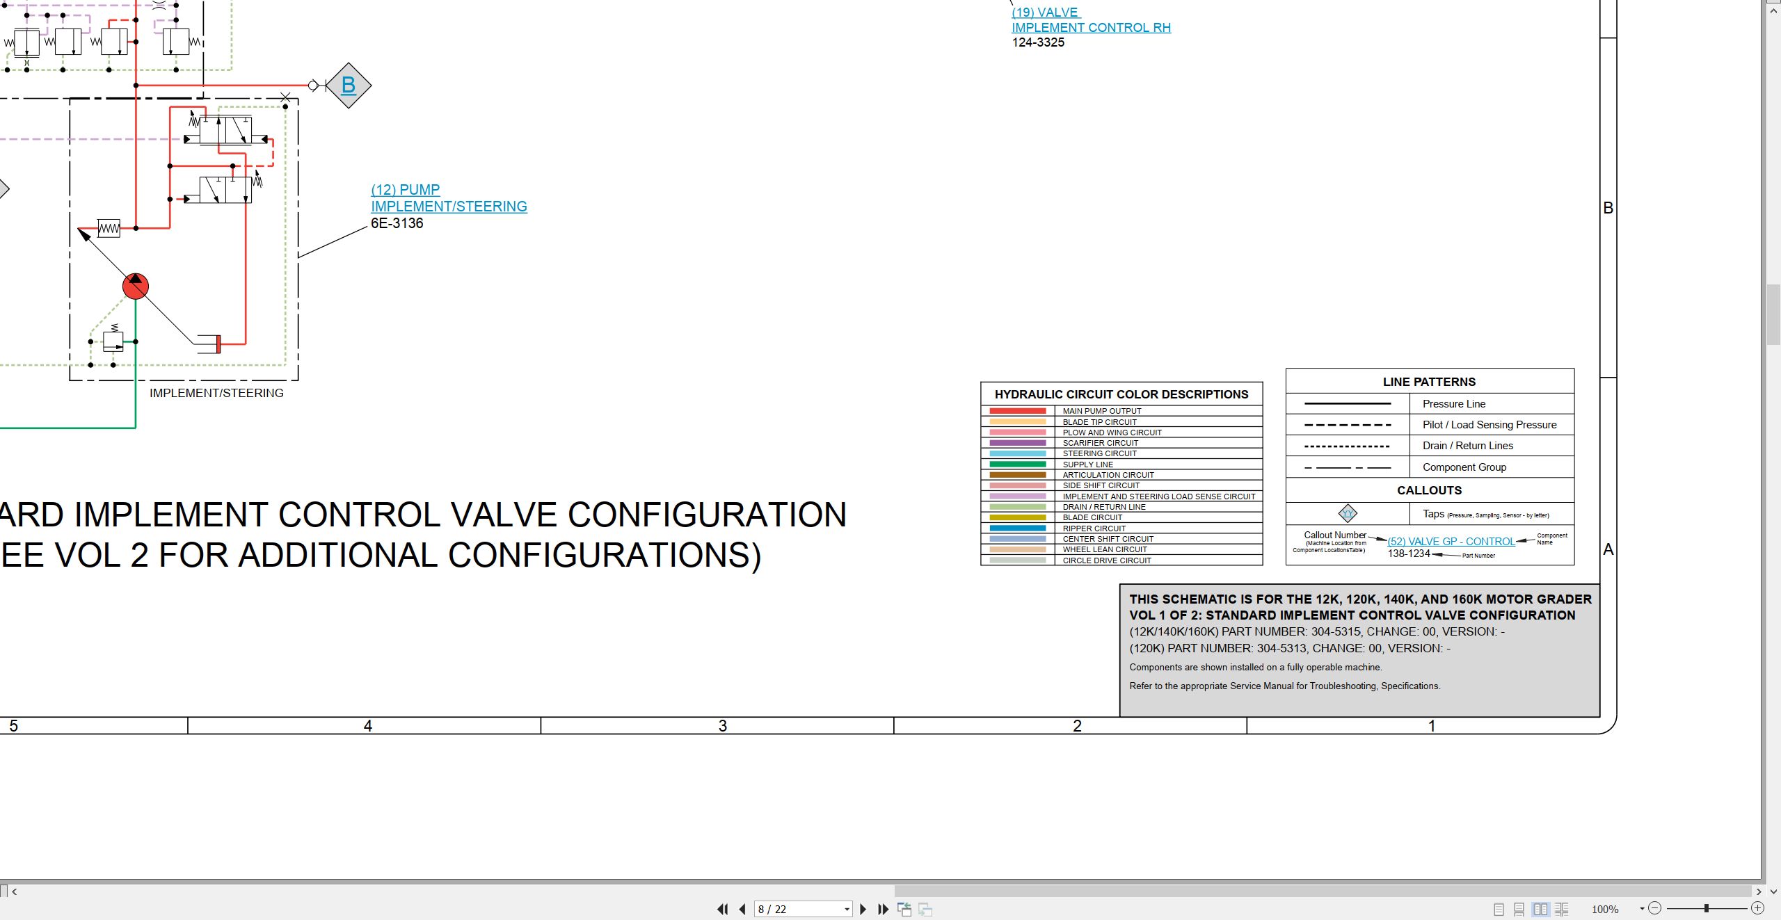This screenshot has width=1781, height=920.
Task: Click the zoom out minus icon
Action: coord(1655,908)
